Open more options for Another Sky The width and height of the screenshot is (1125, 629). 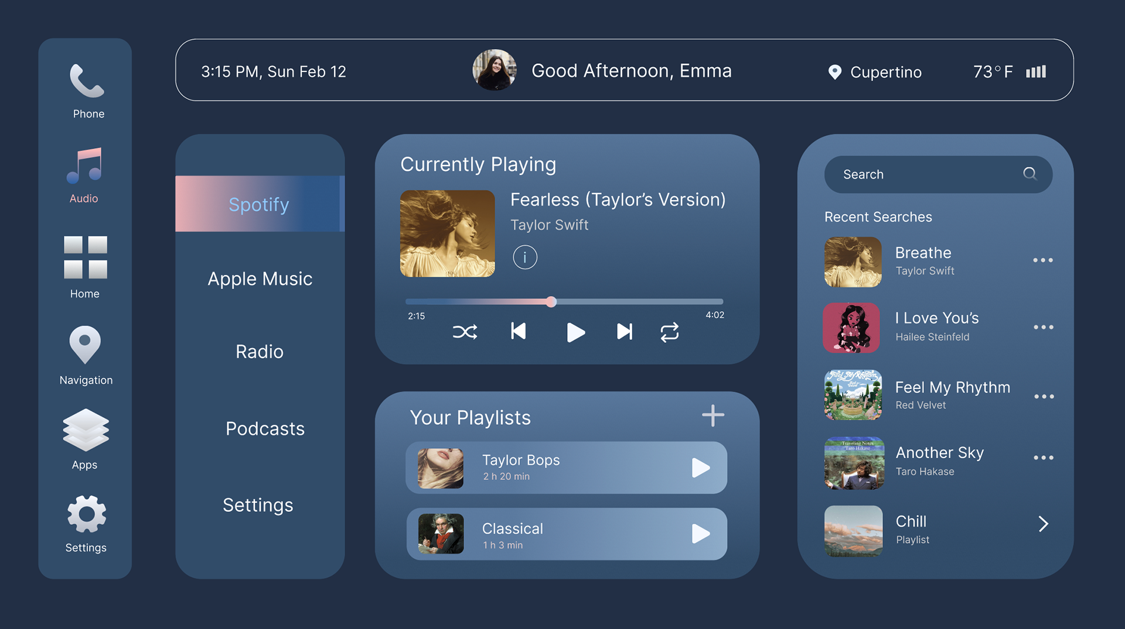pos(1044,458)
